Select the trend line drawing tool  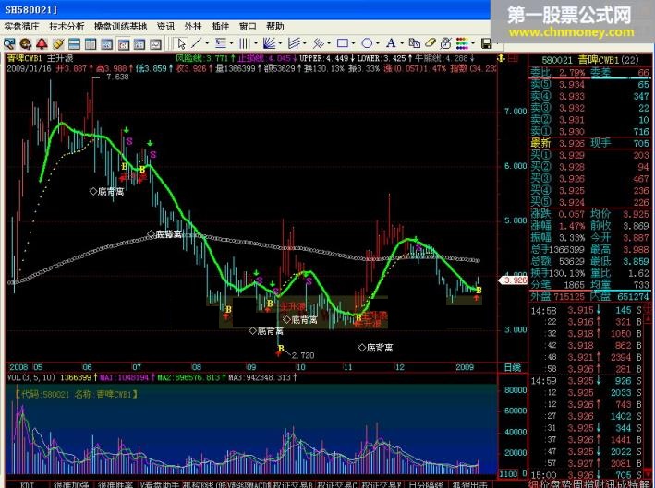(x=197, y=43)
